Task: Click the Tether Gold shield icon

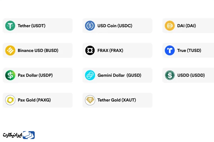Action: [90, 100]
